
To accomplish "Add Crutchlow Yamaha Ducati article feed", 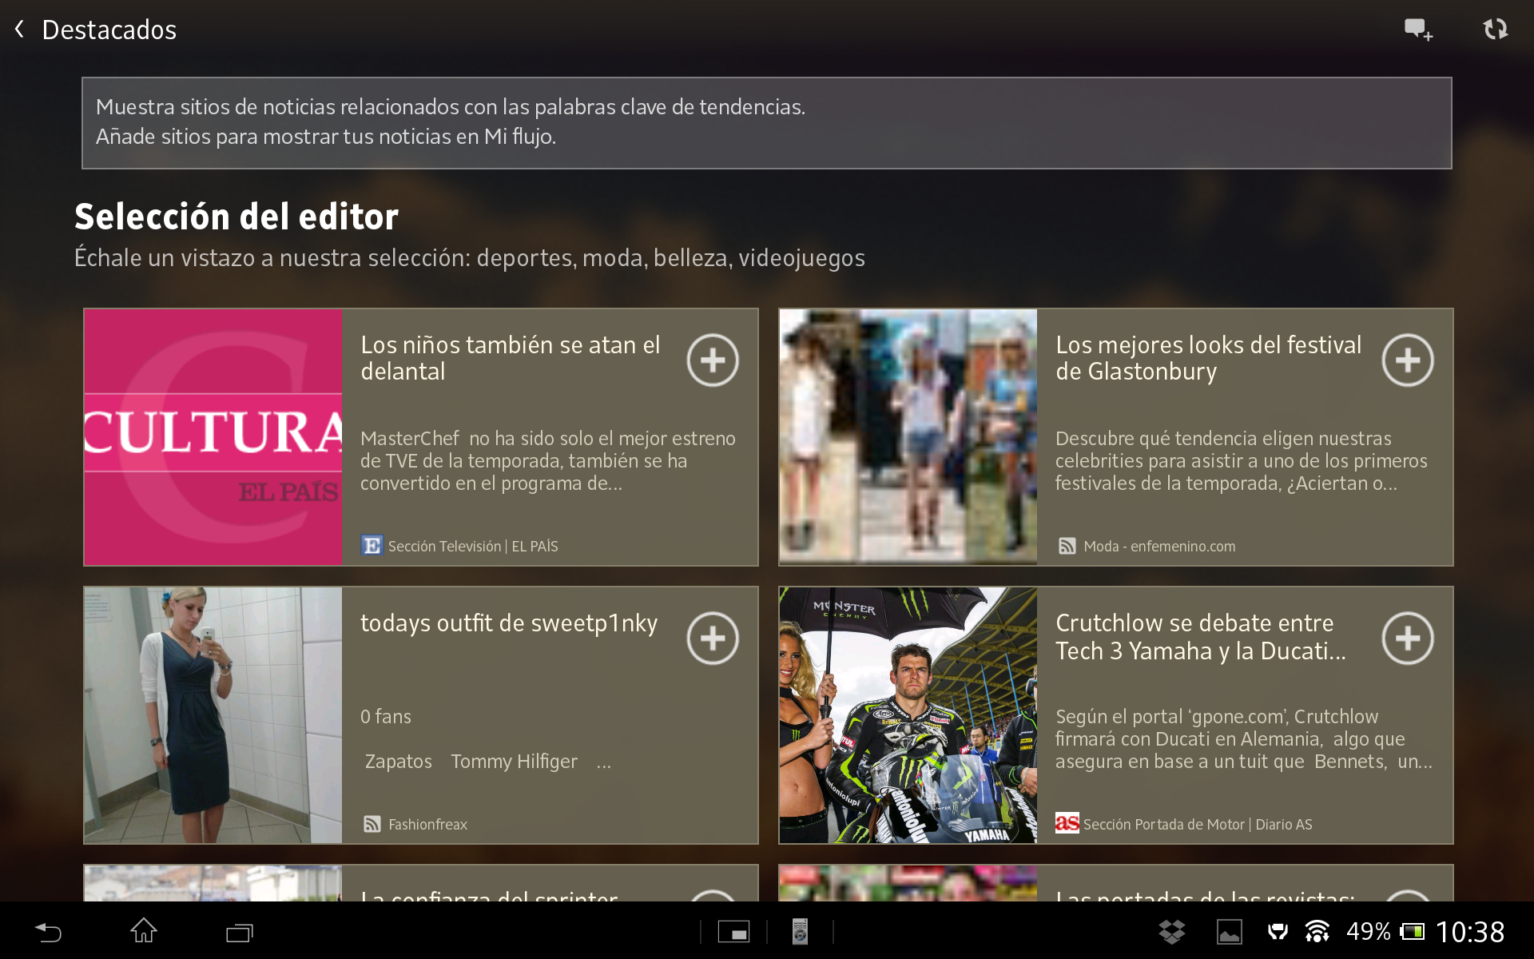I will [1407, 639].
